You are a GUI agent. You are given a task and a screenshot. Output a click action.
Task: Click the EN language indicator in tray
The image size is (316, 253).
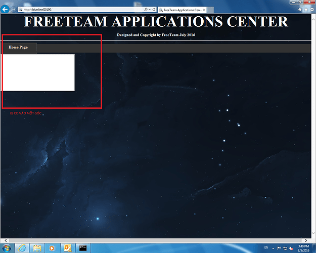tap(266, 247)
